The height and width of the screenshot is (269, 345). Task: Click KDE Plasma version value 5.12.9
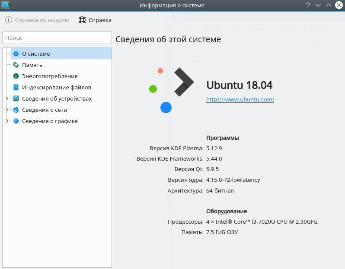tap(214, 149)
